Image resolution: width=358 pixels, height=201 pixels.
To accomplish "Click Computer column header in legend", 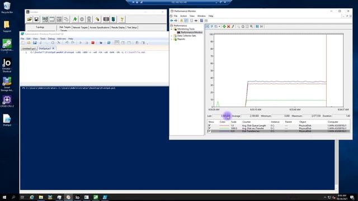I will pos(333,122).
